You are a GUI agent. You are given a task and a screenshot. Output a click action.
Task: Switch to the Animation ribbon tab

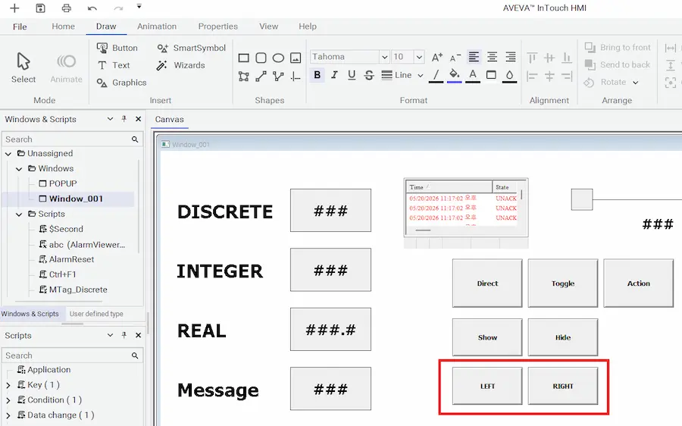(x=157, y=26)
